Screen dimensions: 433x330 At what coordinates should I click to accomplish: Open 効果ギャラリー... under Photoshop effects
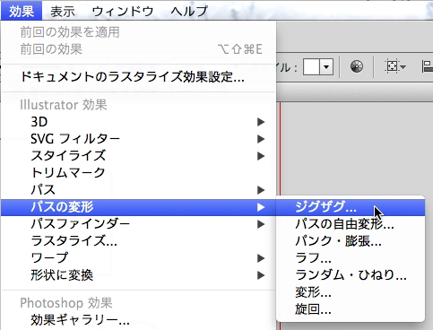point(138,320)
